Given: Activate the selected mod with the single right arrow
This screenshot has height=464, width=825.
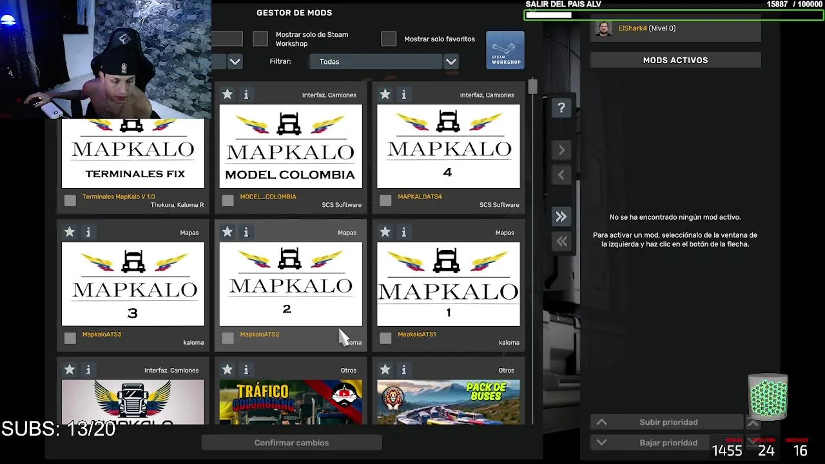Looking at the screenshot, I should [x=561, y=150].
